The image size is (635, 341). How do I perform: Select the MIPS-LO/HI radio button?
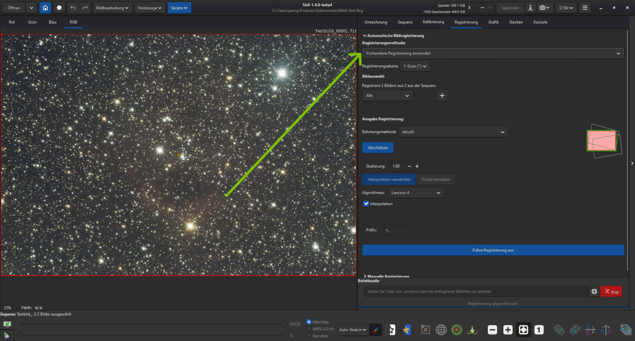tap(309, 329)
